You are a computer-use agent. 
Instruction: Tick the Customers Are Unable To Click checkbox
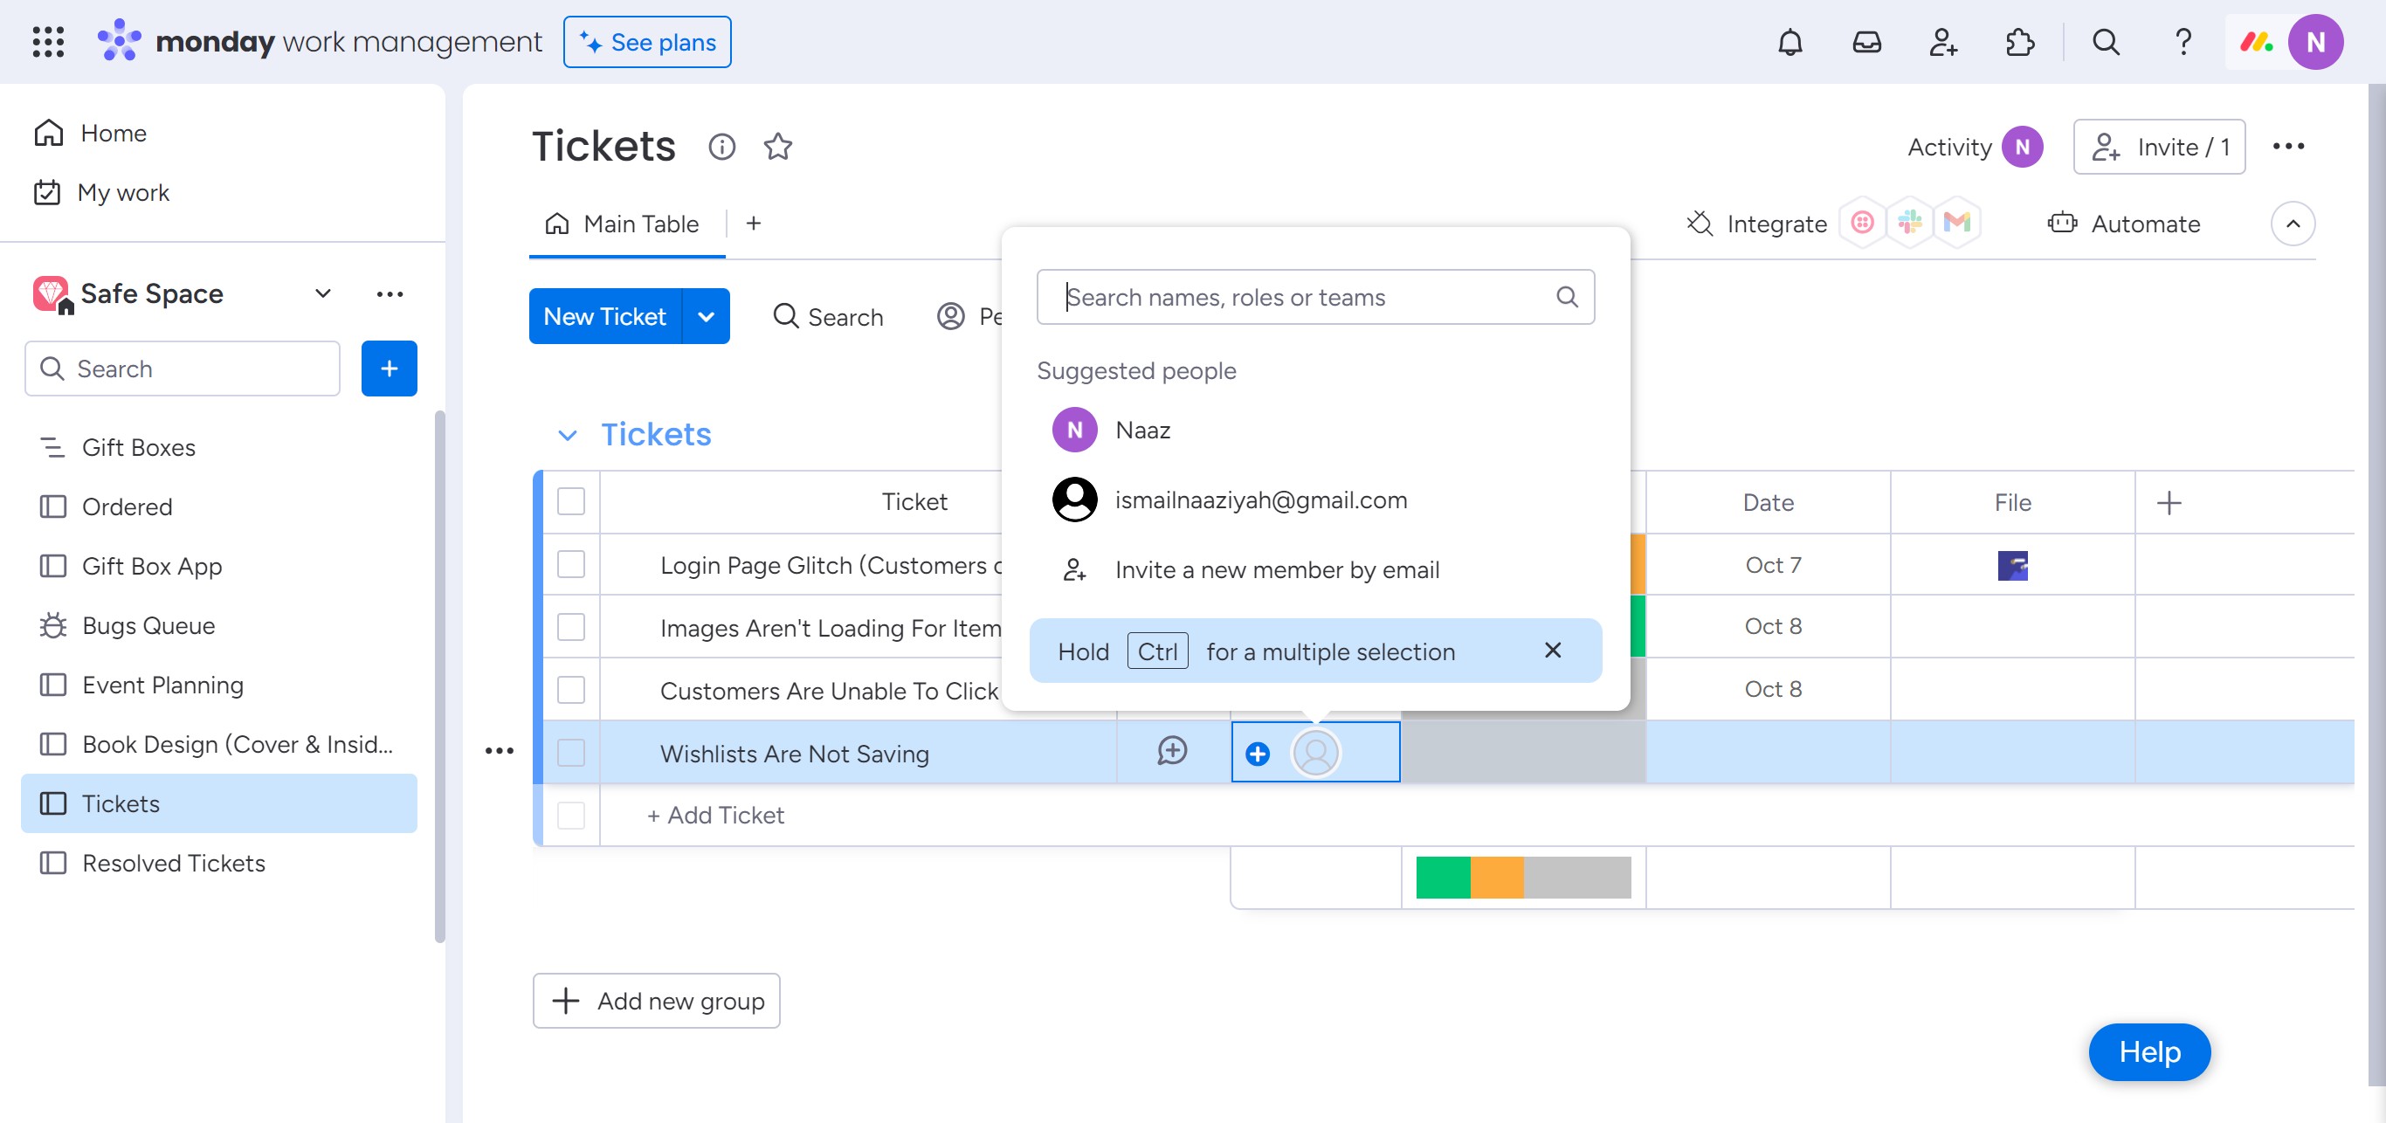pos(570,690)
